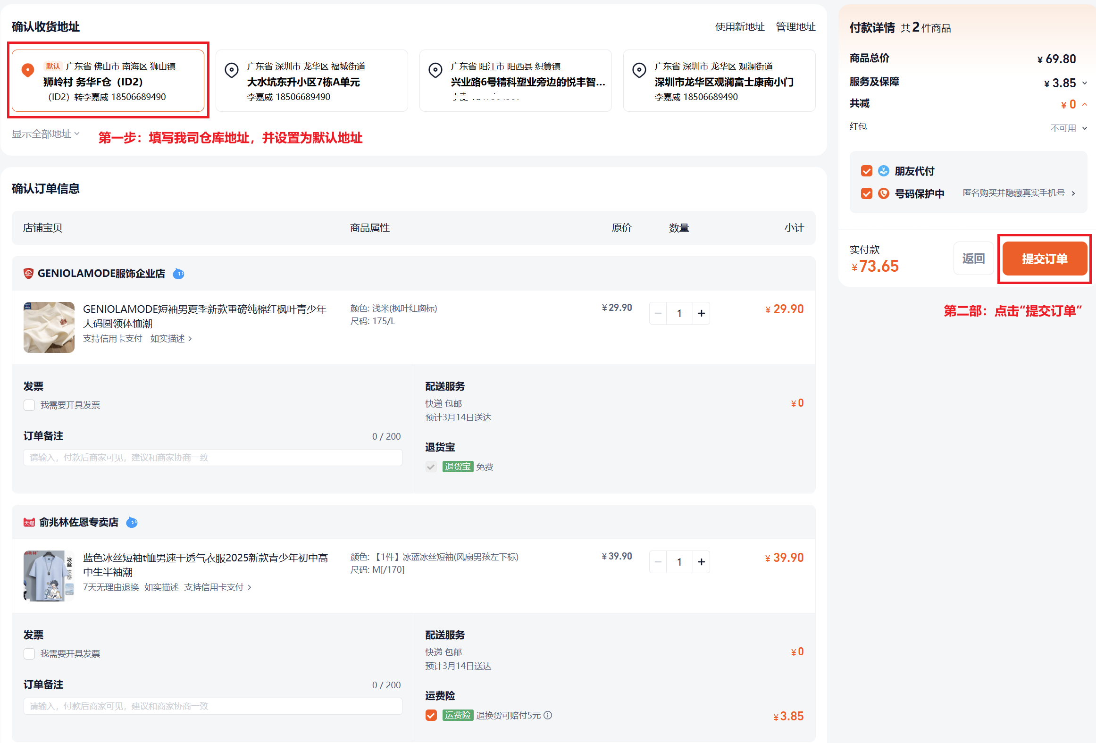The height and width of the screenshot is (743, 1096).
Task: Click the blue chat icon beside GENIOLAMODE store
Action: pos(178,274)
